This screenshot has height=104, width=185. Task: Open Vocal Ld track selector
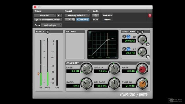point(45,15)
